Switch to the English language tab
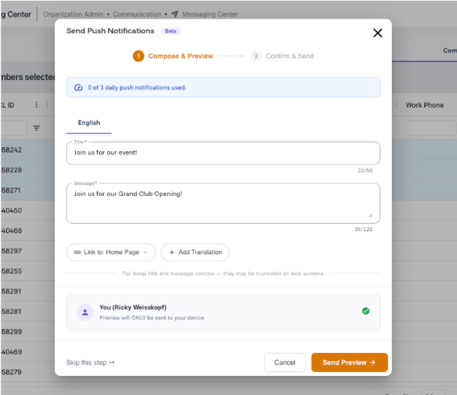This screenshot has height=395, width=457. 89,123
